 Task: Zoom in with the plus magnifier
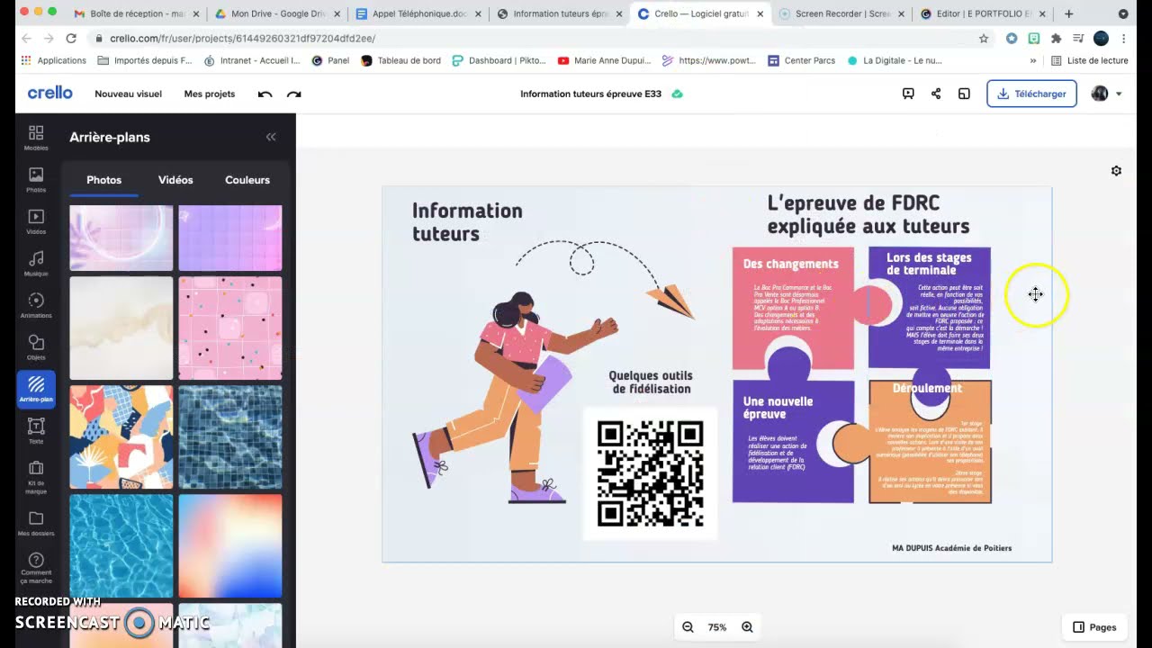[x=747, y=627]
